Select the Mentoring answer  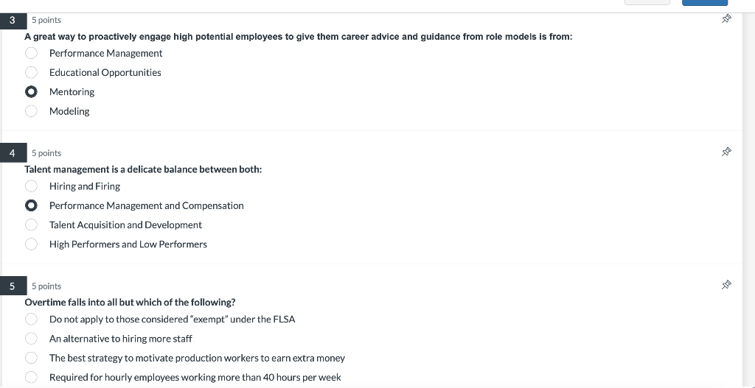click(x=31, y=91)
